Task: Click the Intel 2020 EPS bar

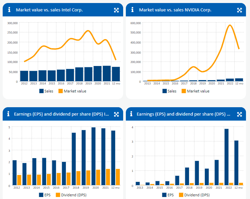Action: point(93,156)
